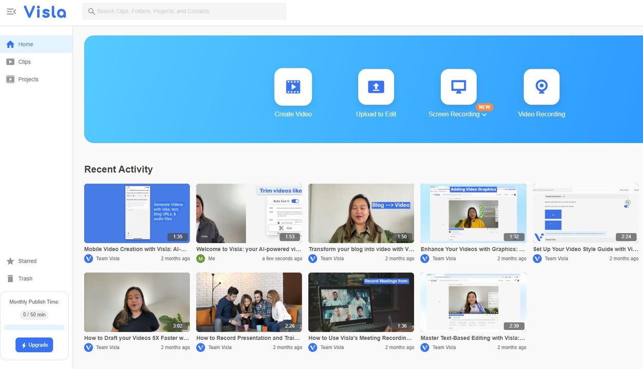643x369 pixels.
Task: Click the Create Video label
Action: coord(293,114)
